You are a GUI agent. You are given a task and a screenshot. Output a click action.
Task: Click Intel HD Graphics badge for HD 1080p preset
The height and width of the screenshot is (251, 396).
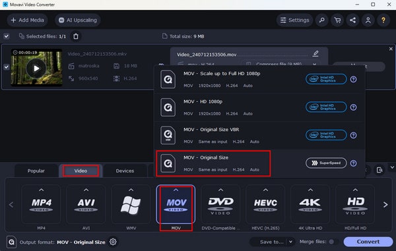[x=326, y=107]
